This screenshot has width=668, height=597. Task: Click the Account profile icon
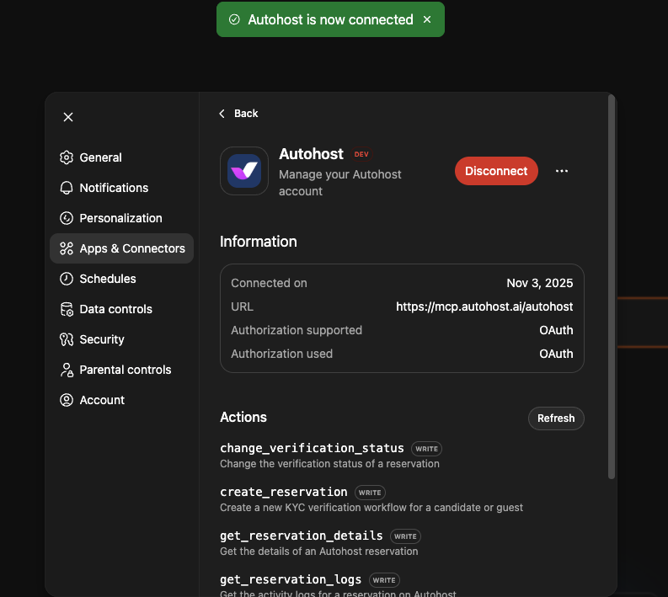pos(67,400)
